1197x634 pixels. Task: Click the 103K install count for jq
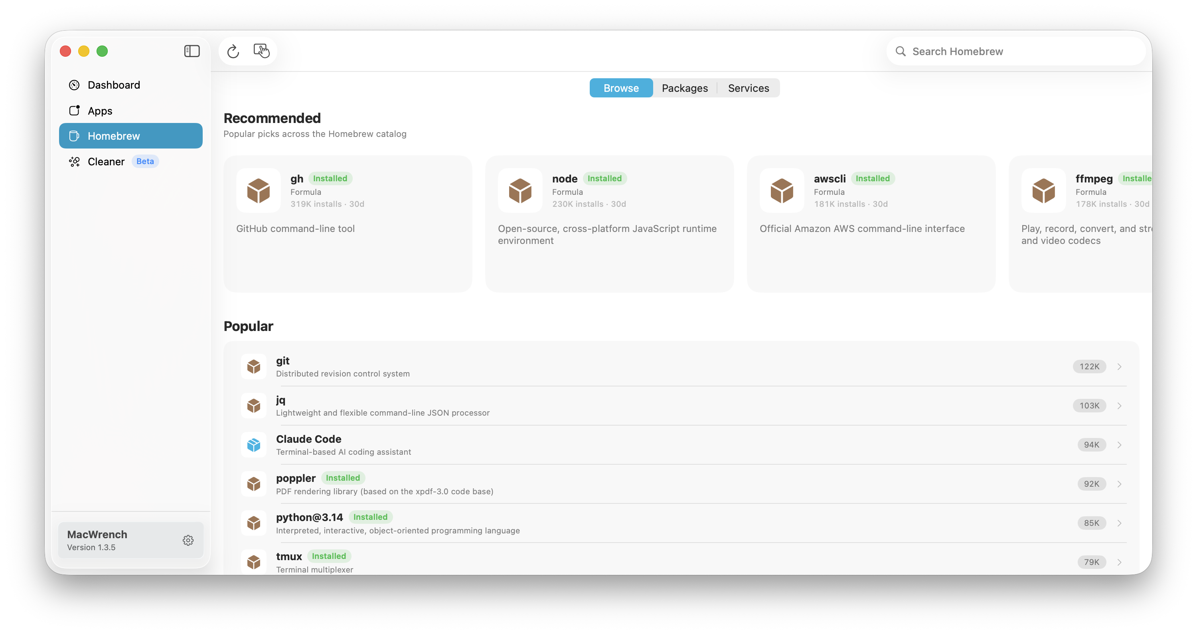pyautogui.click(x=1089, y=406)
